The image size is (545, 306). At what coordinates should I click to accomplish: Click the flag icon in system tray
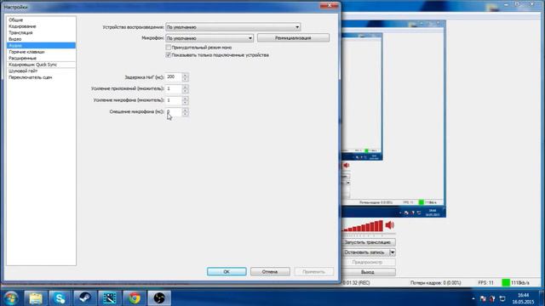483,298
